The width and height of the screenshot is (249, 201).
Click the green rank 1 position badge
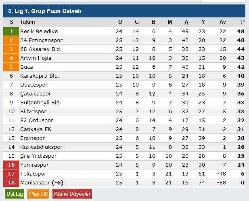tap(11, 32)
